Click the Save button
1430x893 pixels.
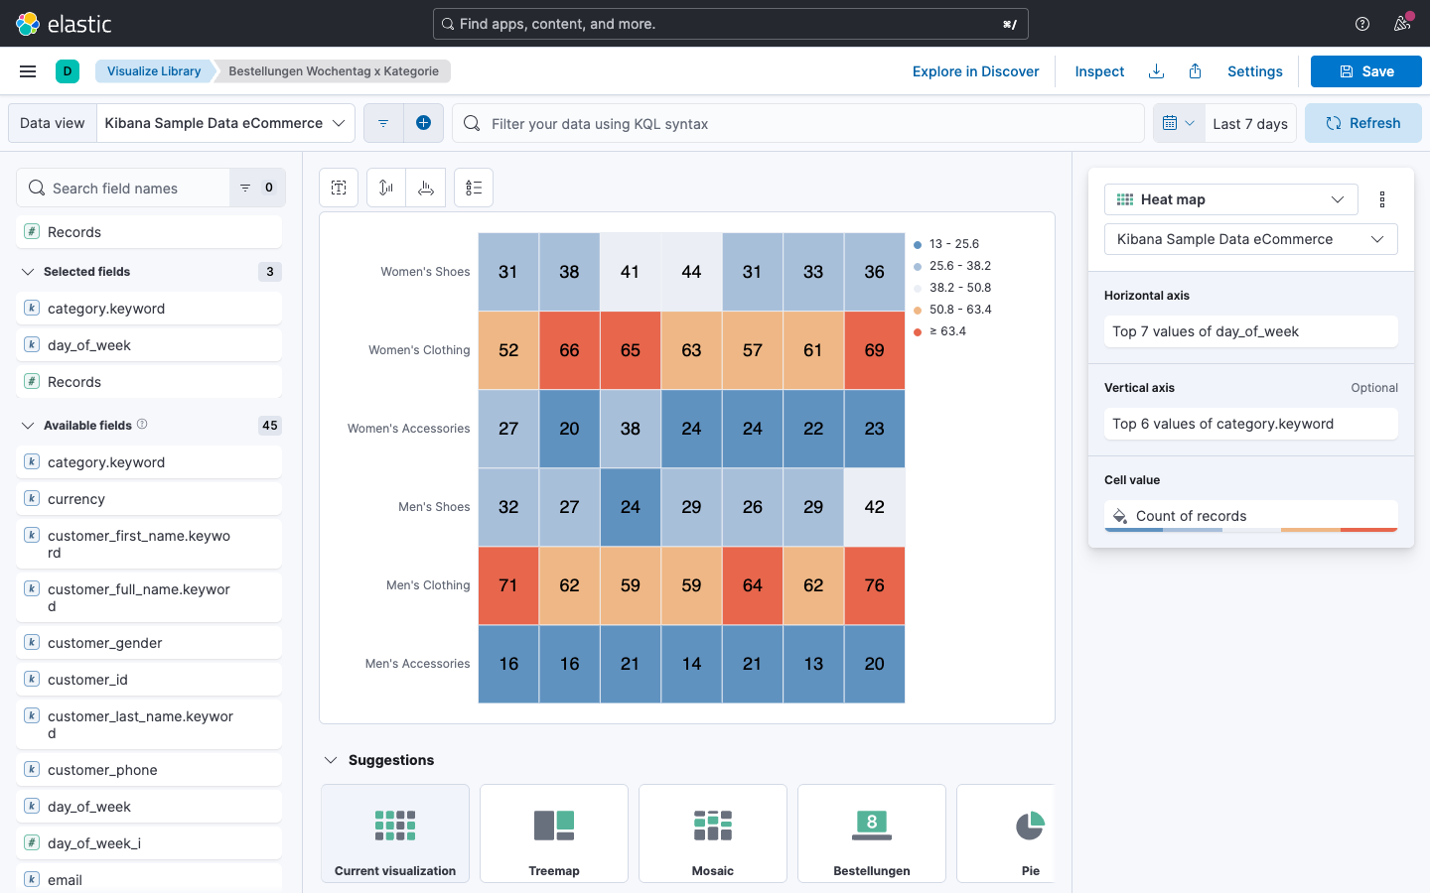point(1365,71)
